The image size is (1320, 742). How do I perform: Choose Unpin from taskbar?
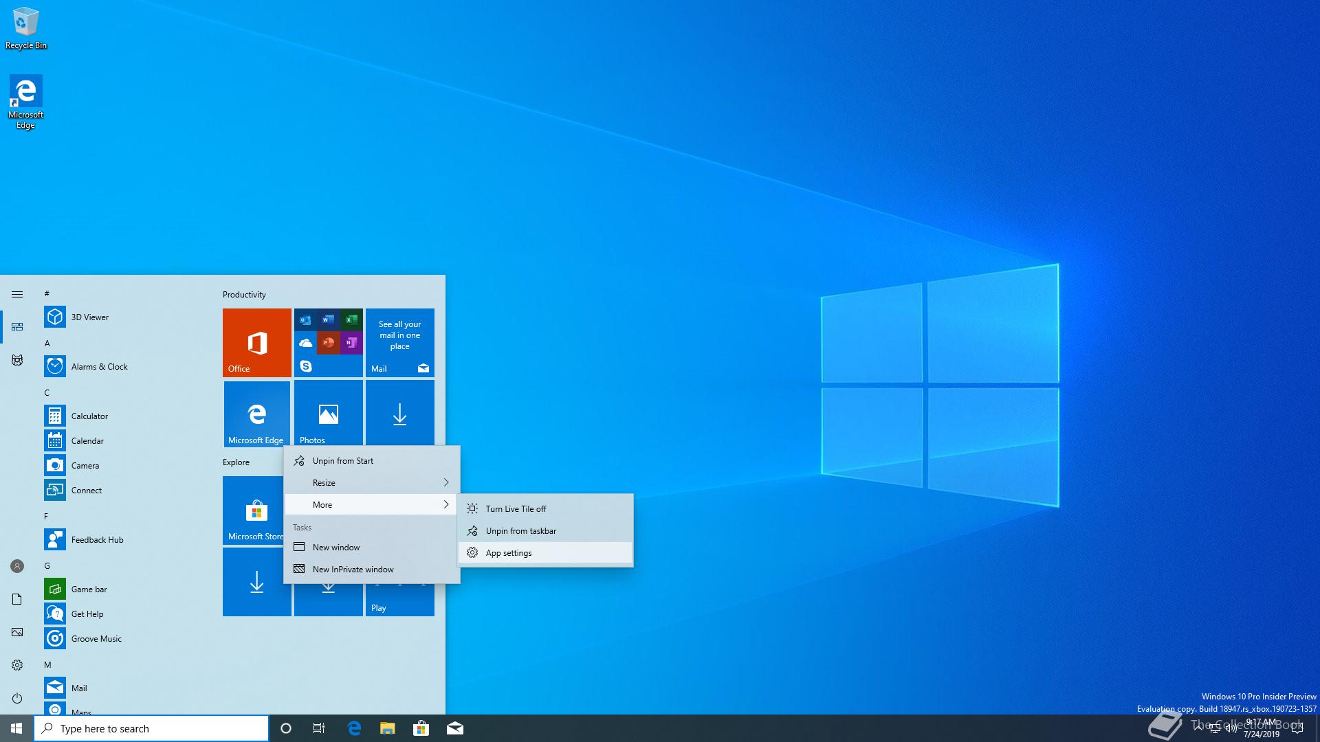[545, 531]
